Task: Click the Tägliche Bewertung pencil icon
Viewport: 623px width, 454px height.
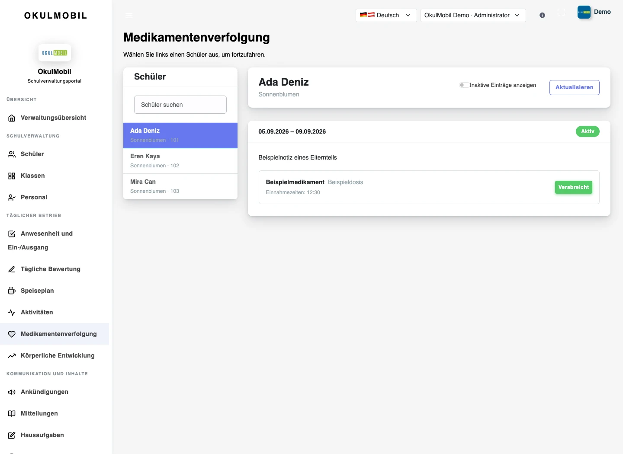Action: coord(12,269)
